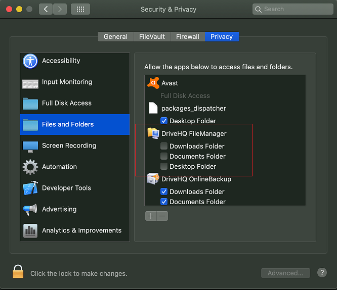337x290 pixels.
Task: Click the minus button to remove an app
Action: point(162,216)
